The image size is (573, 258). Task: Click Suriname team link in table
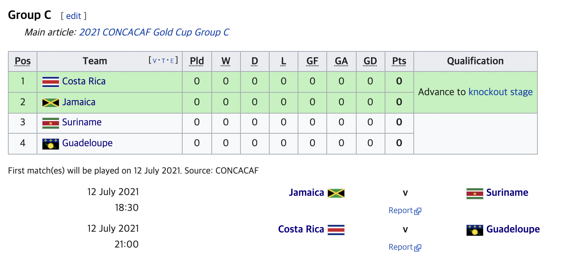[x=82, y=122]
